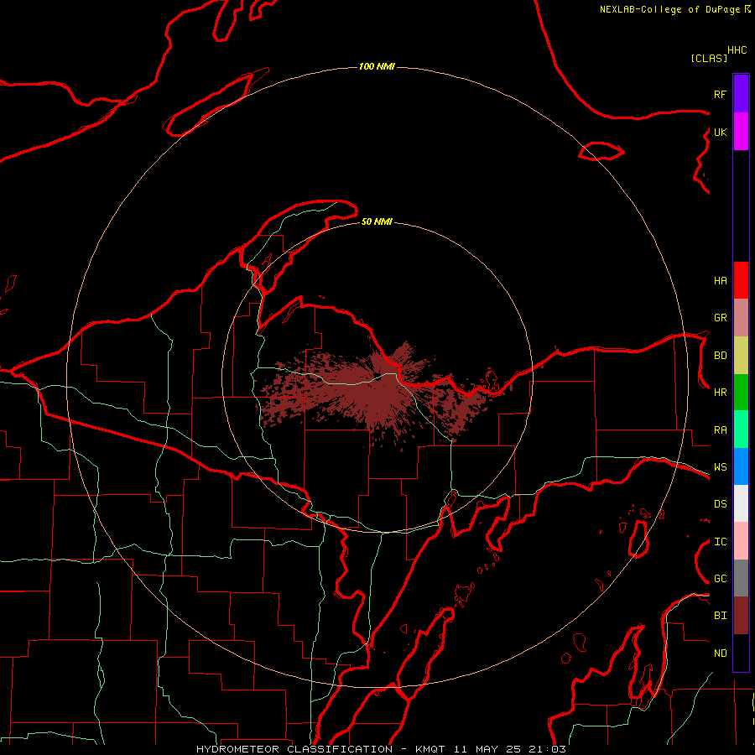Image resolution: width=755 pixels, height=755 pixels.
Task: Select the IC light pink legend swatch
Action: [x=741, y=541]
